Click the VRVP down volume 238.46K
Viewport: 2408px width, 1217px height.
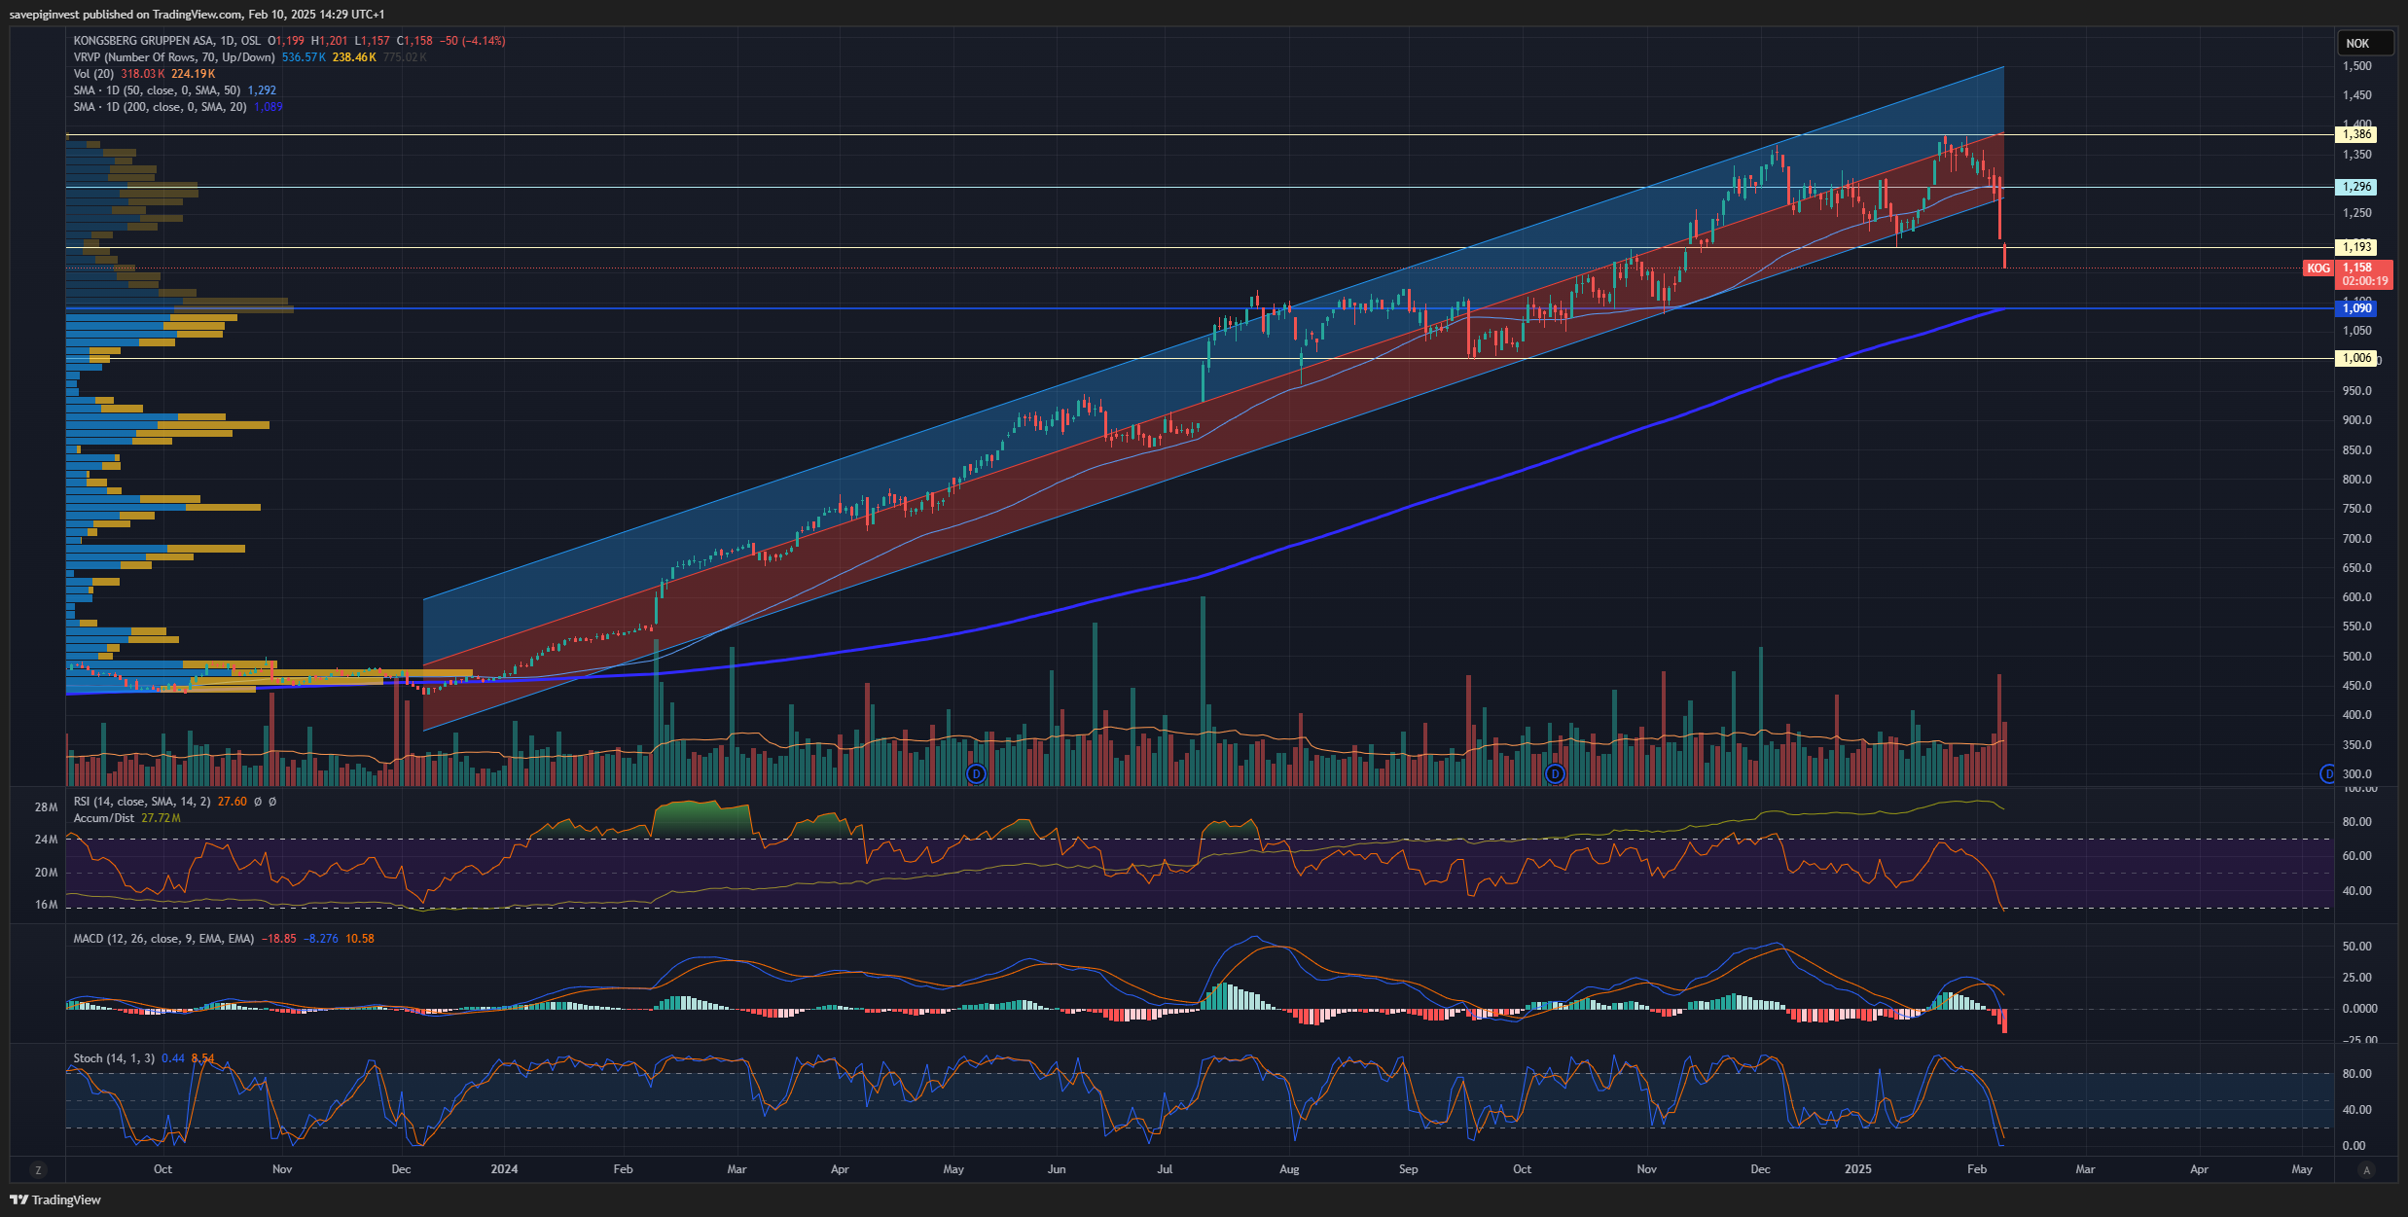354,57
